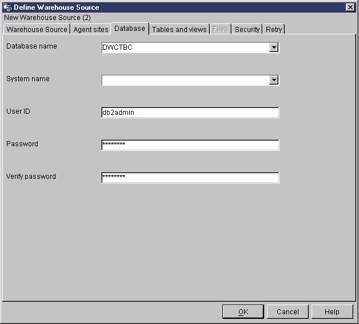The width and height of the screenshot is (359, 324).
Task: Open the Security tab
Action: coord(248,29)
